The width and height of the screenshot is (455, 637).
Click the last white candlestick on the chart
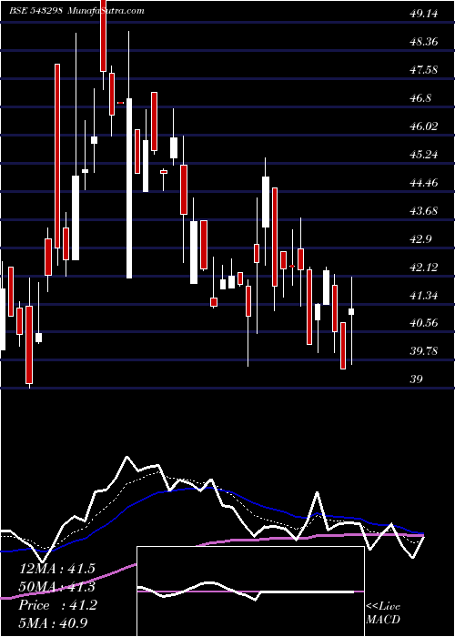coord(351,311)
